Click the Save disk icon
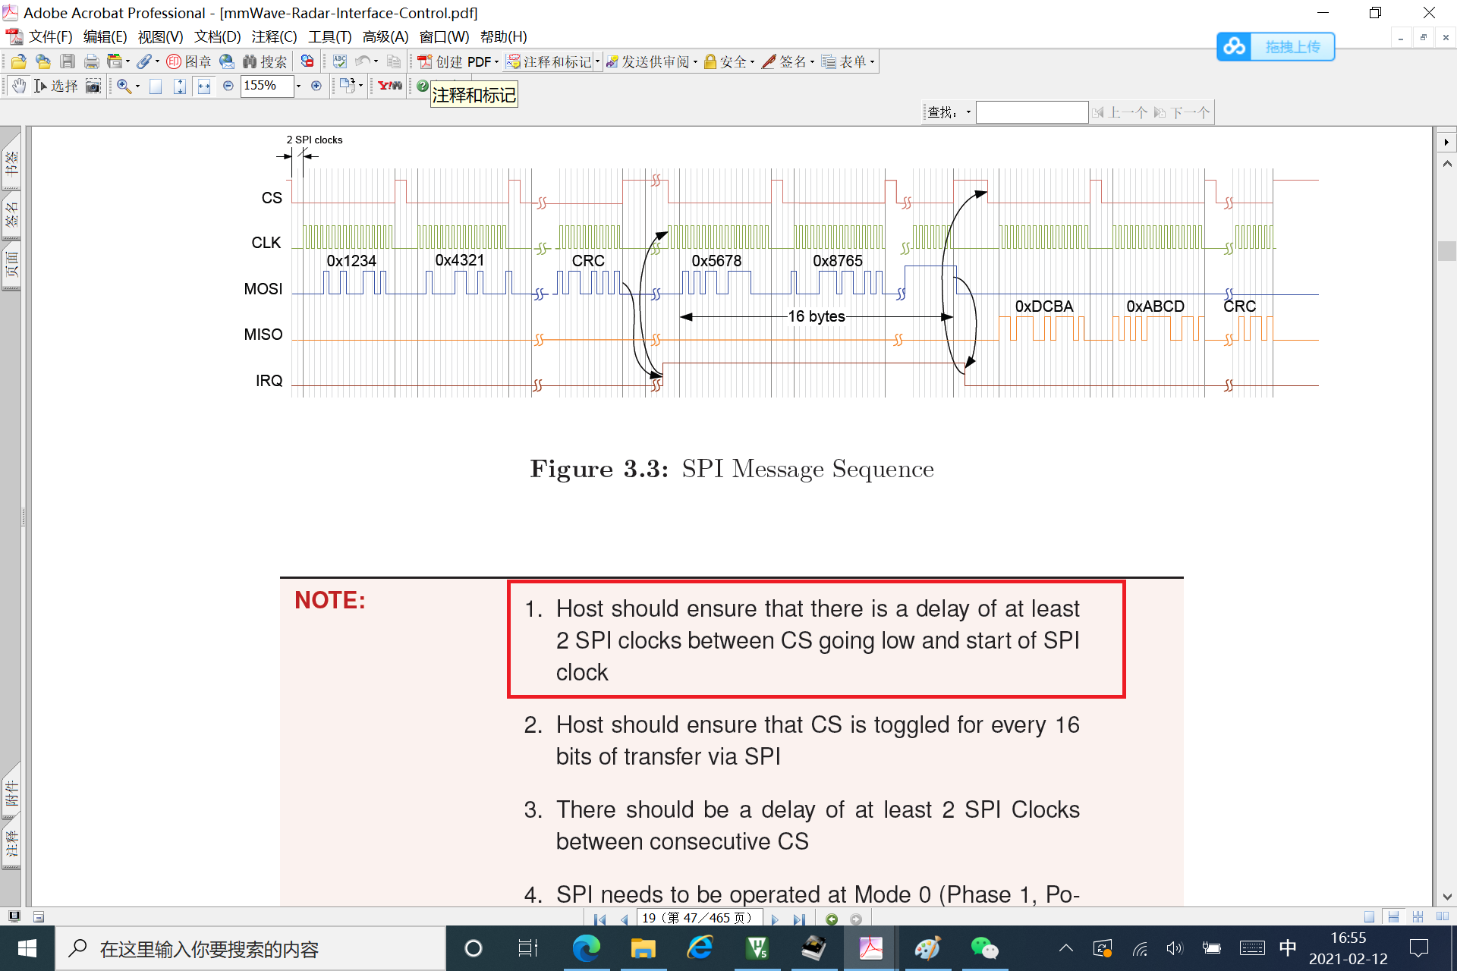 (x=68, y=62)
